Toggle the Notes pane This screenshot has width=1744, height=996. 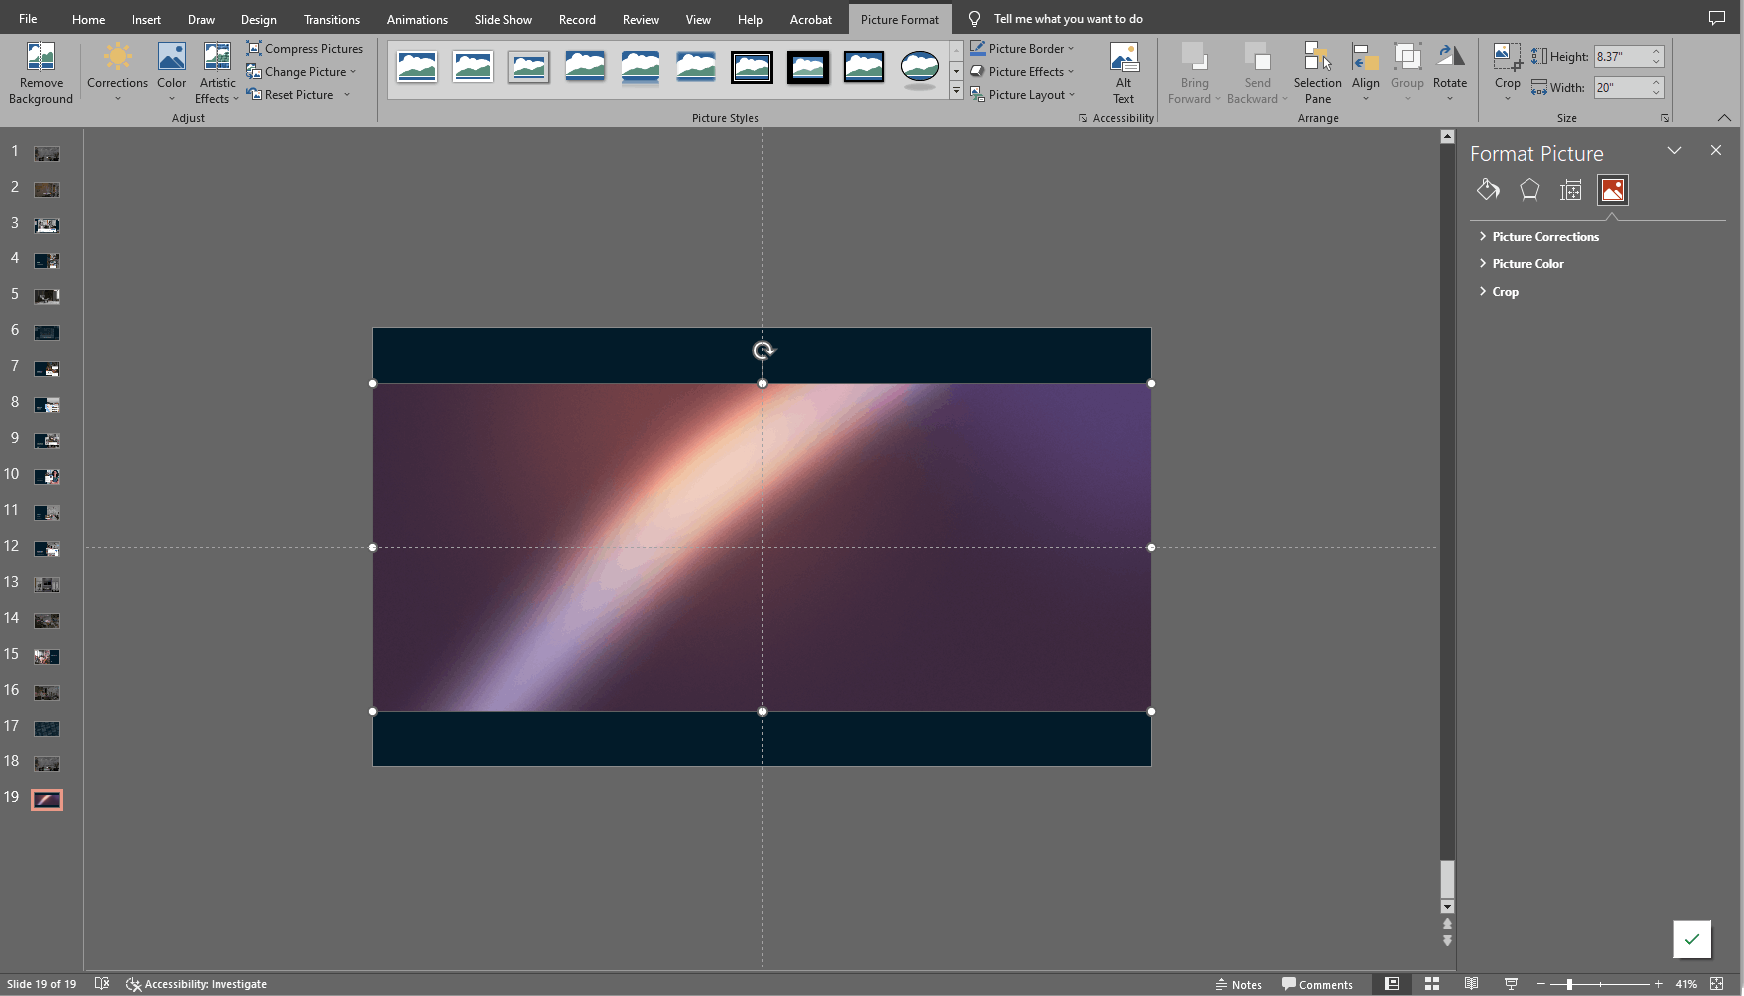[1239, 984]
